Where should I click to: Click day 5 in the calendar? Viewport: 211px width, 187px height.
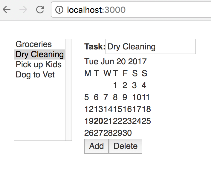pyautogui.click(x=87, y=97)
